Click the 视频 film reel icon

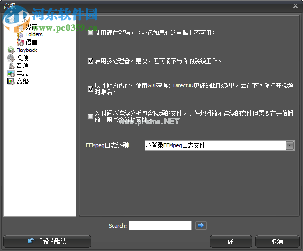(11, 58)
